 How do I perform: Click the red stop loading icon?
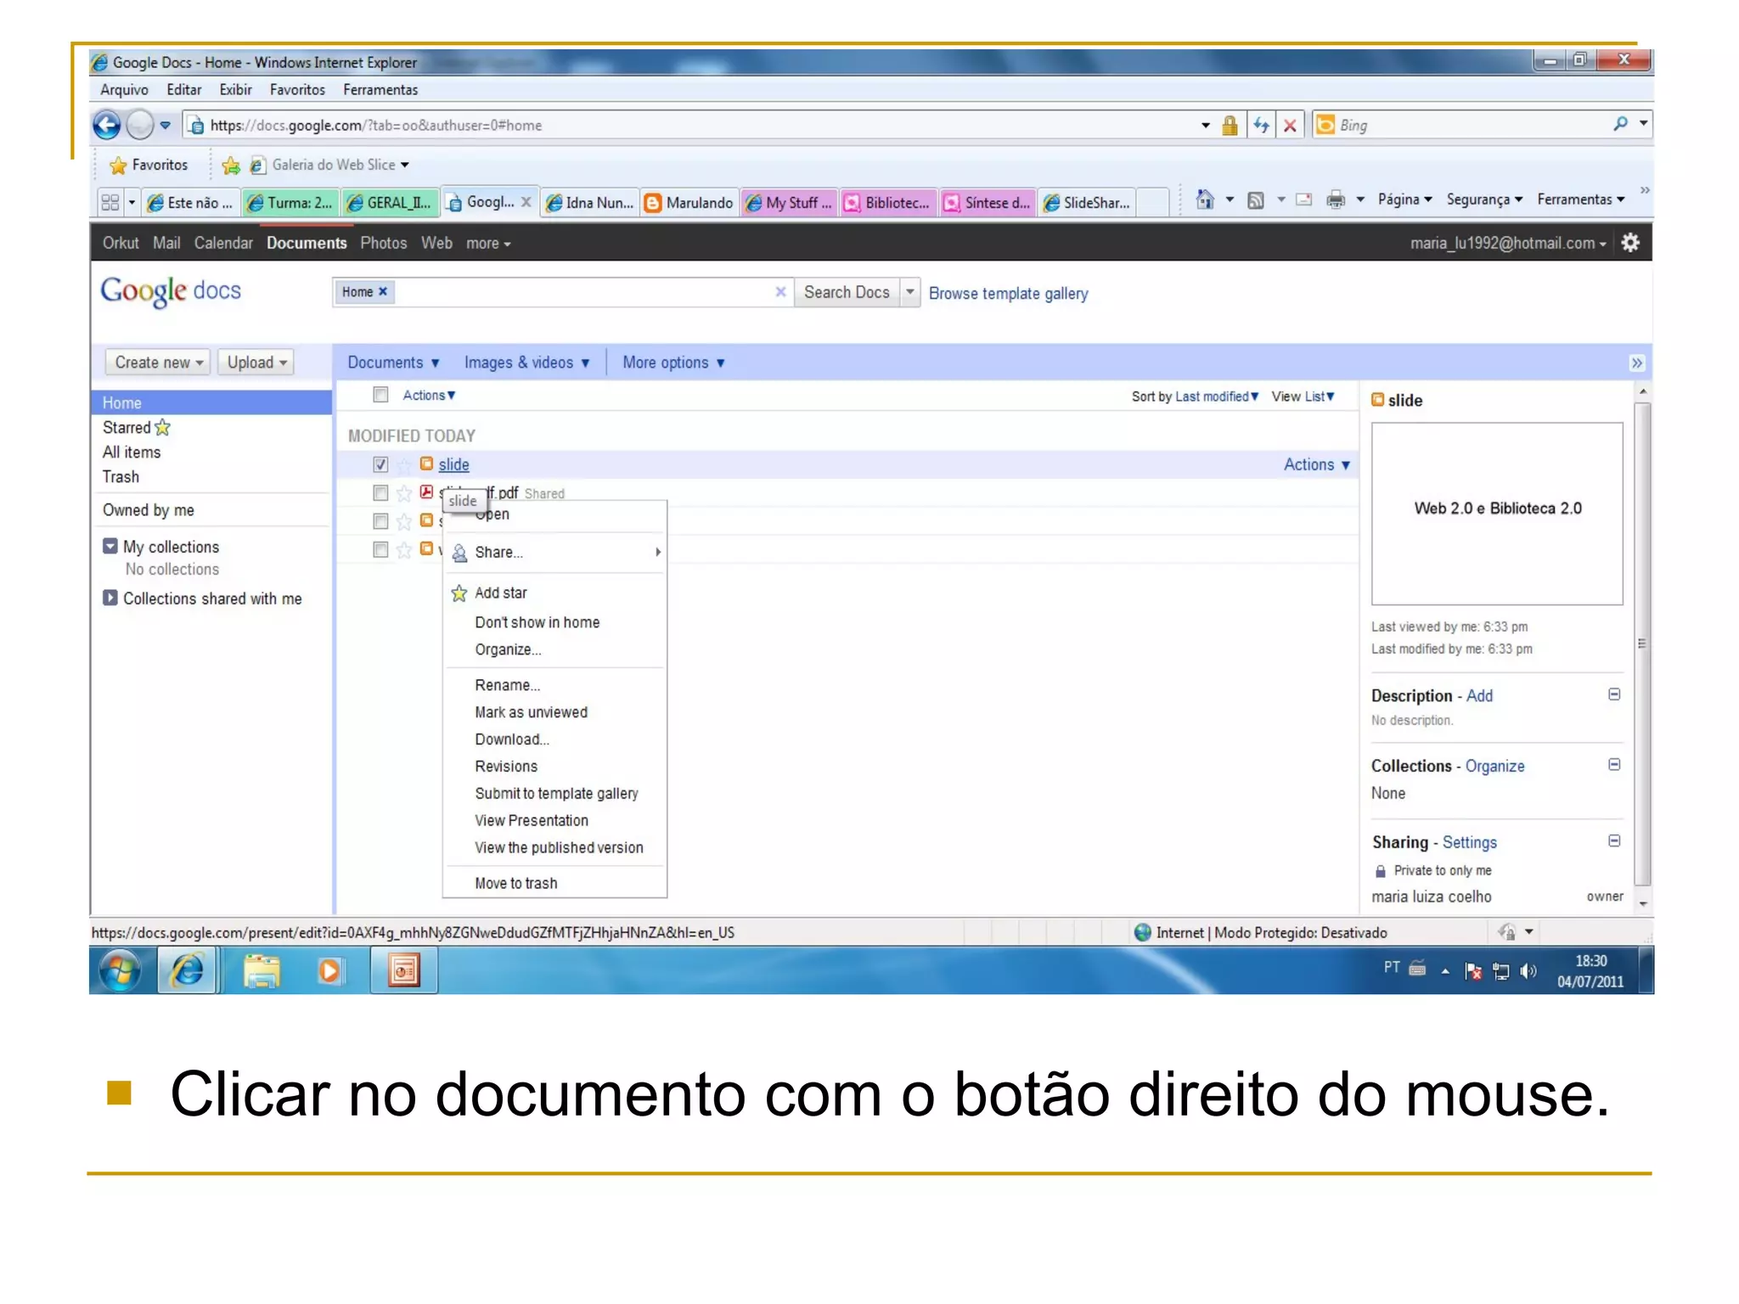(1290, 126)
